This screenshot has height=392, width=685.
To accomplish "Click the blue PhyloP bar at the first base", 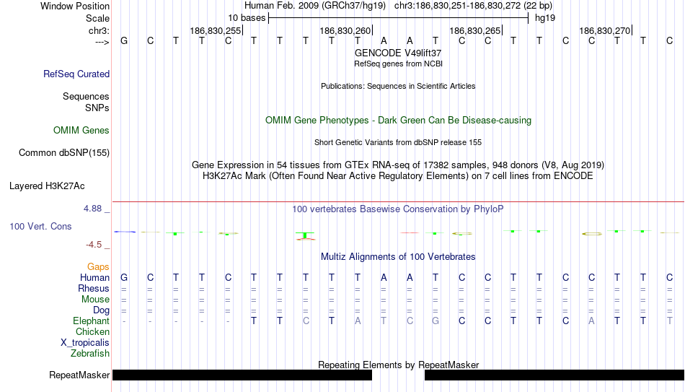I will pos(125,232).
